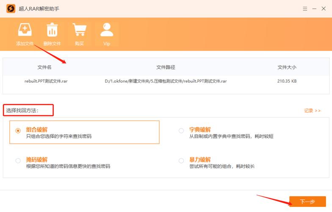Click the 超人RAR解密助手 window title
This screenshot has height=212, width=332.
tap(39, 8)
